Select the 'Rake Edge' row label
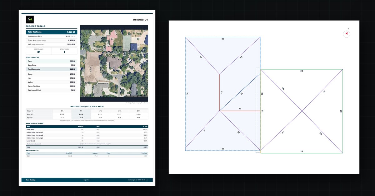375x196 pixels. (32, 65)
